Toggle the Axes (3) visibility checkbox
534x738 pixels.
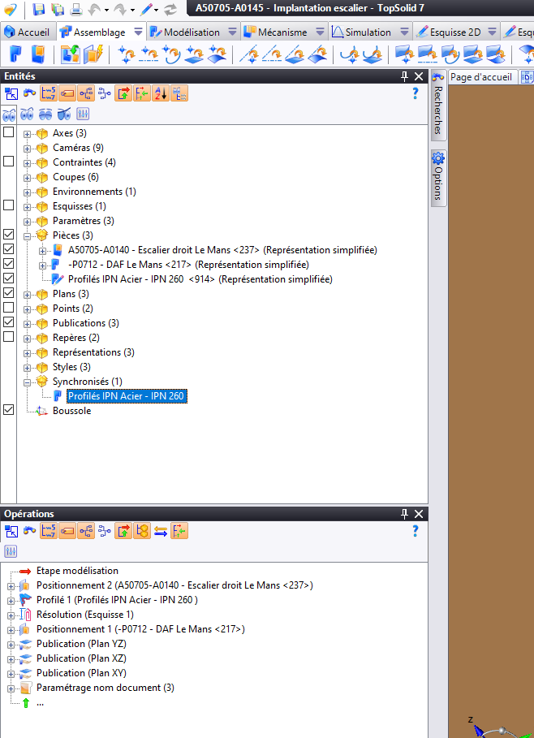[8, 132]
